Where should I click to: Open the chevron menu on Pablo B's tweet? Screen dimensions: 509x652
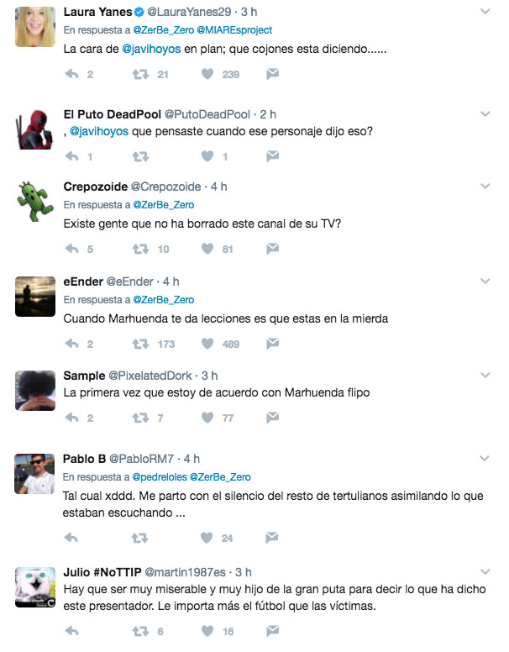485,458
